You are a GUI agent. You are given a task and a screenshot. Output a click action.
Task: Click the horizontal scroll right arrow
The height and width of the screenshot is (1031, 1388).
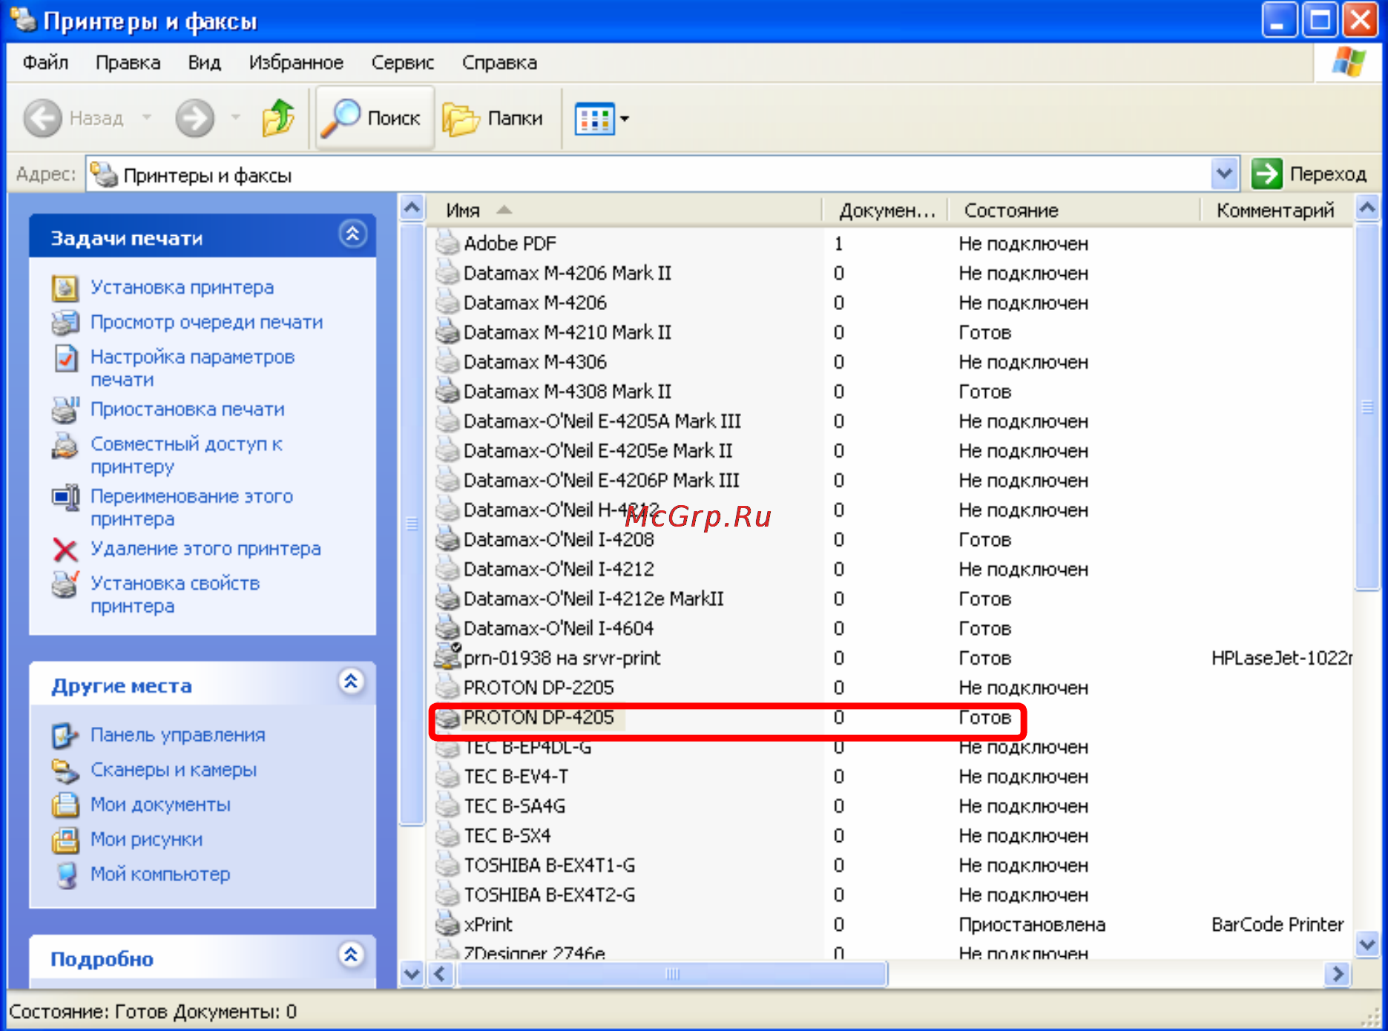1337,974
